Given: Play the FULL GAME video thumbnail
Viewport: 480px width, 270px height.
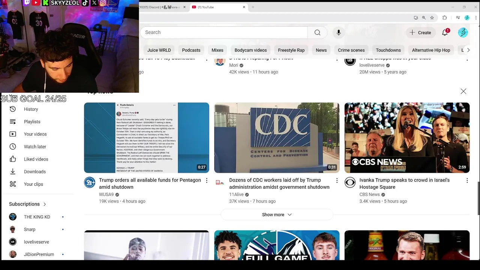Looking at the screenshot, I should 277,245.
